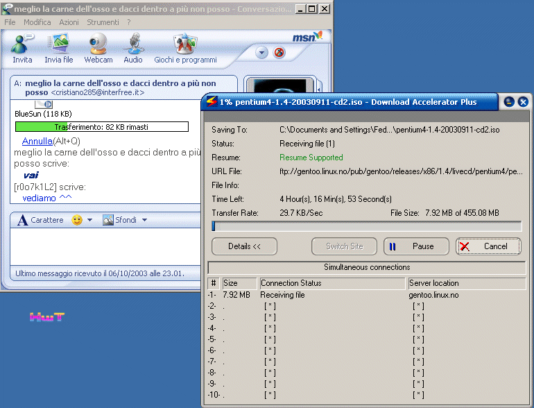Minimize Download Accelerator to tray
Image resolution: width=534 pixels, height=408 pixels.
tap(509, 102)
